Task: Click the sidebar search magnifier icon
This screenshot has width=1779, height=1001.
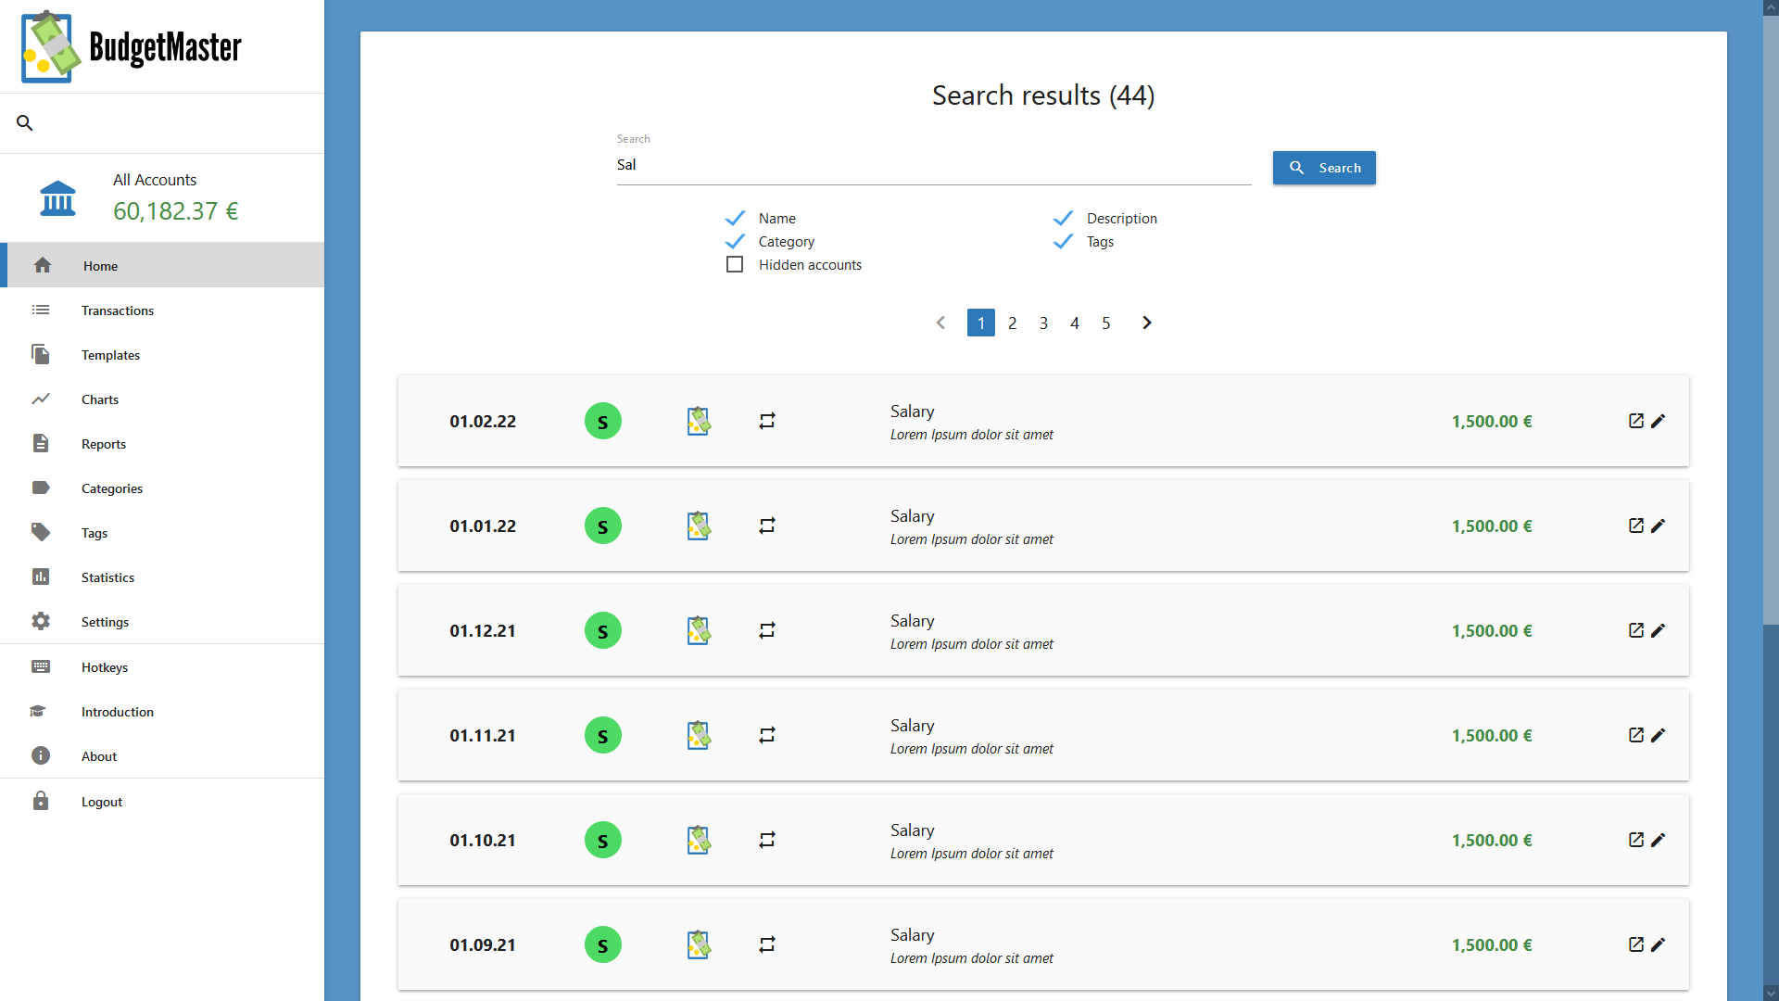Action: click(25, 122)
